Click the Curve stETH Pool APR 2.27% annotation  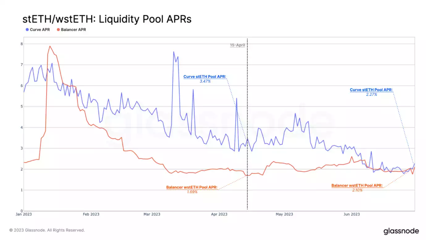pyautogui.click(x=371, y=92)
